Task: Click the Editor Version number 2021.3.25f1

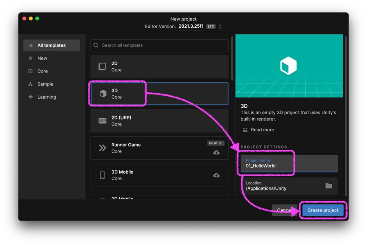Action: (x=191, y=26)
